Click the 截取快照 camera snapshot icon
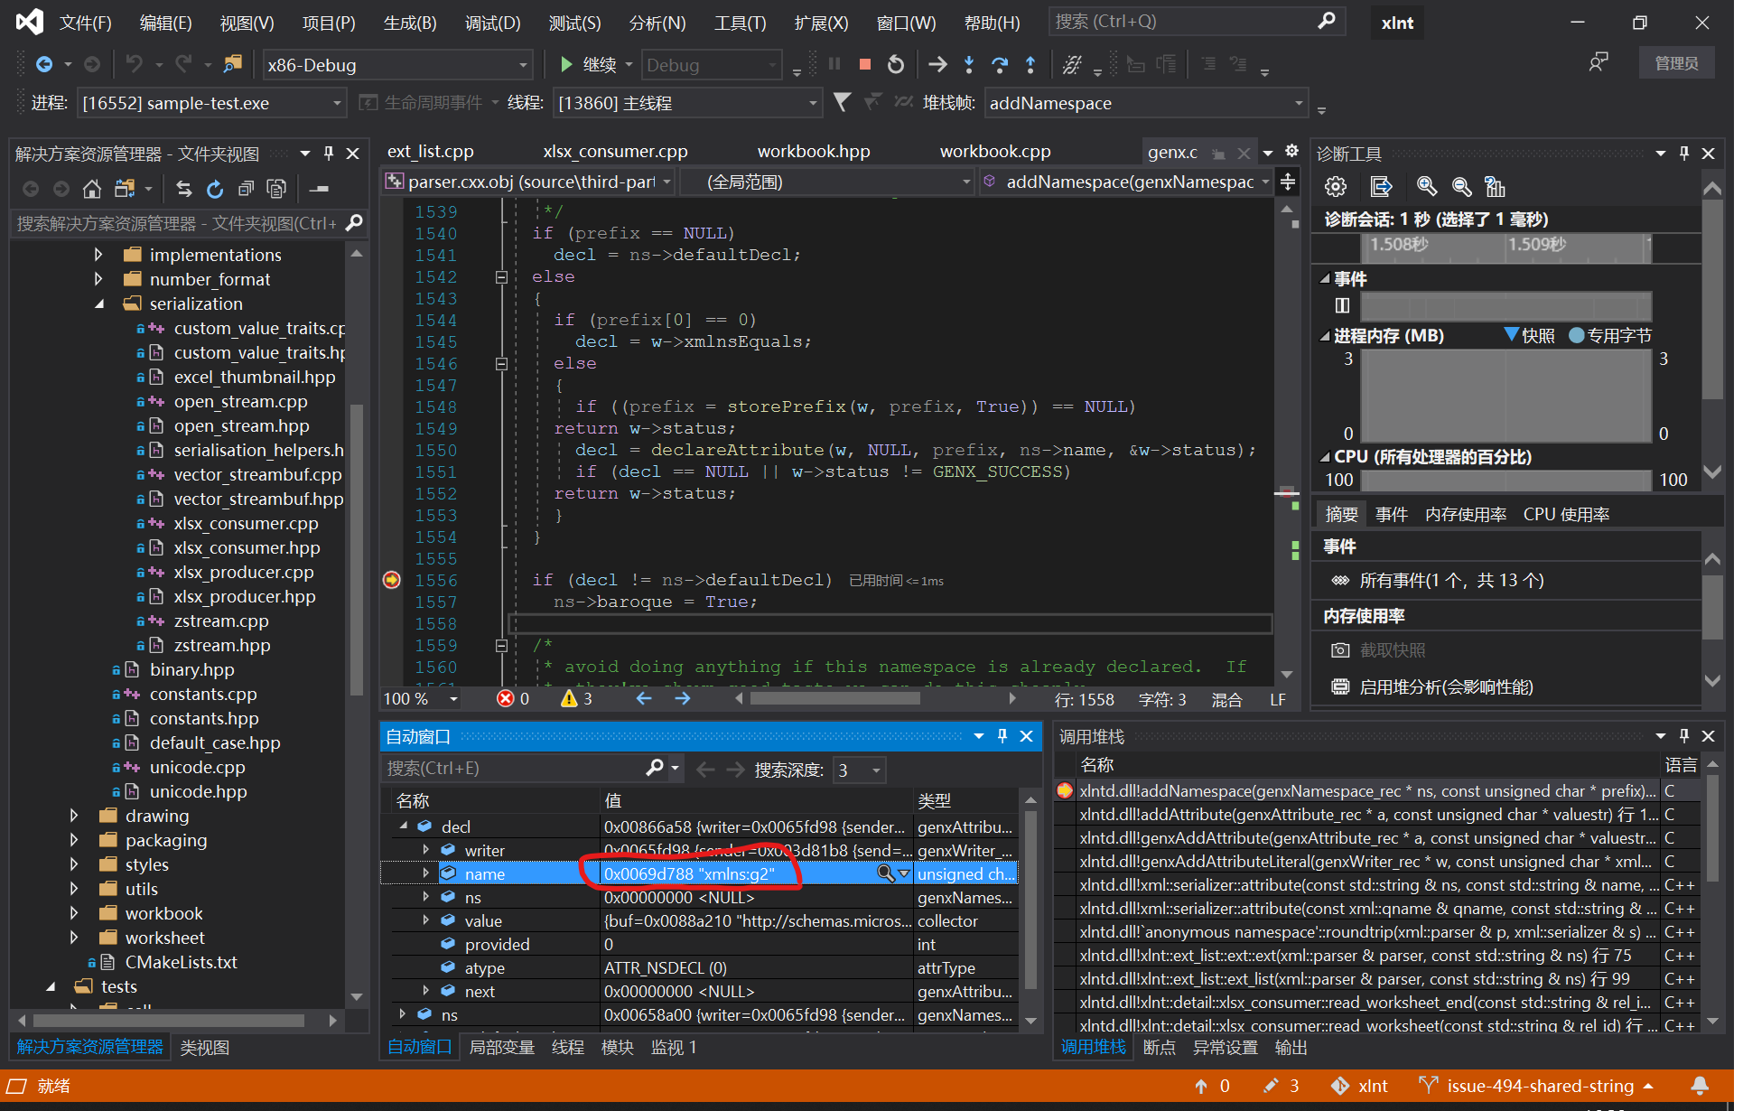The width and height of the screenshot is (1743, 1111). (1340, 649)
